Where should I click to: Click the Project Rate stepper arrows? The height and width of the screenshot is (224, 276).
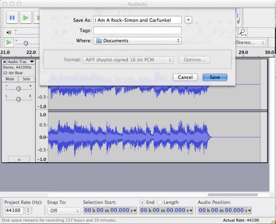(28, 210)
